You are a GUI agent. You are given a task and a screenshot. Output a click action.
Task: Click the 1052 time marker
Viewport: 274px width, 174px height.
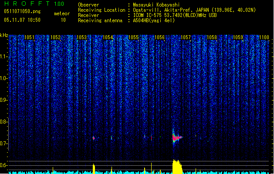coord(55,37)
